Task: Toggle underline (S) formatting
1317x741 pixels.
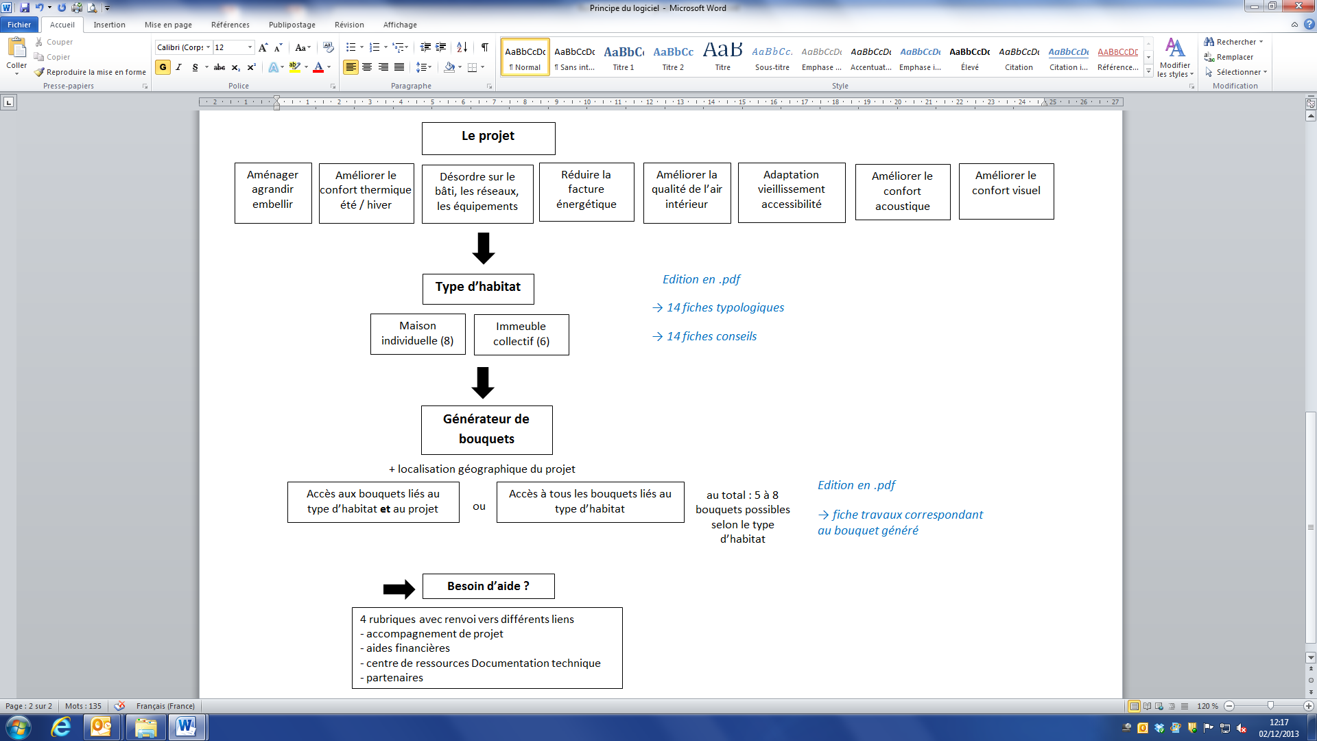Action: tap(195, 67)
